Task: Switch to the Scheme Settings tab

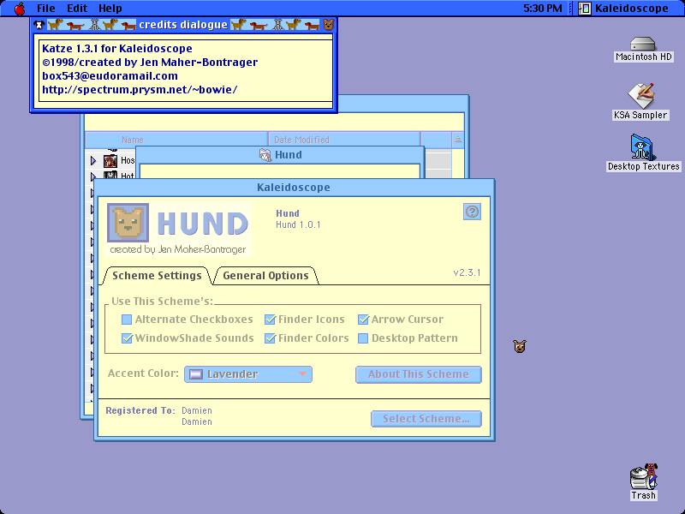Action: pos(157,275)
